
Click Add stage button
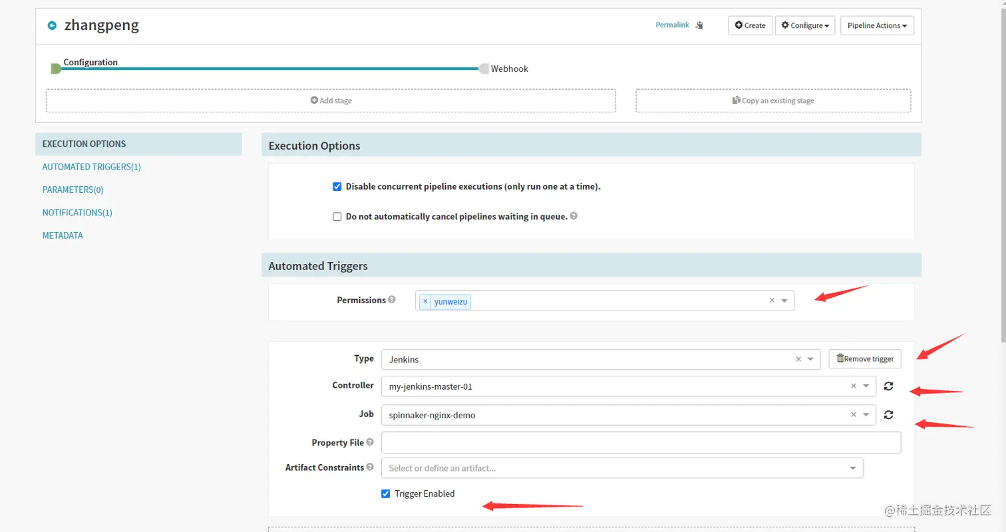(331, 100)
